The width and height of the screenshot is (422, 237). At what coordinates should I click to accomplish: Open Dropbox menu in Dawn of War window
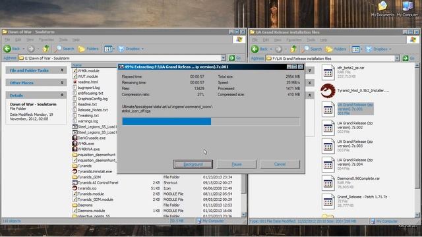click(x=131, y=49)
